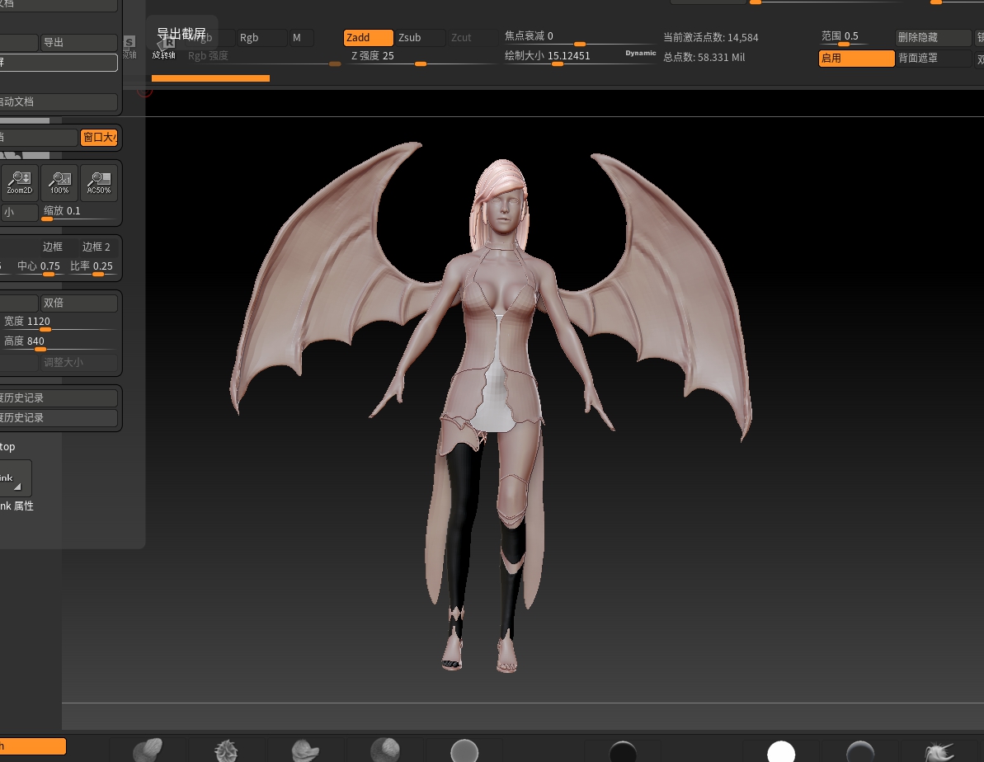Click the 小 button beside zoom slider
The height and width of the screenshot is (762, 984).
click(x=19, y=212)
